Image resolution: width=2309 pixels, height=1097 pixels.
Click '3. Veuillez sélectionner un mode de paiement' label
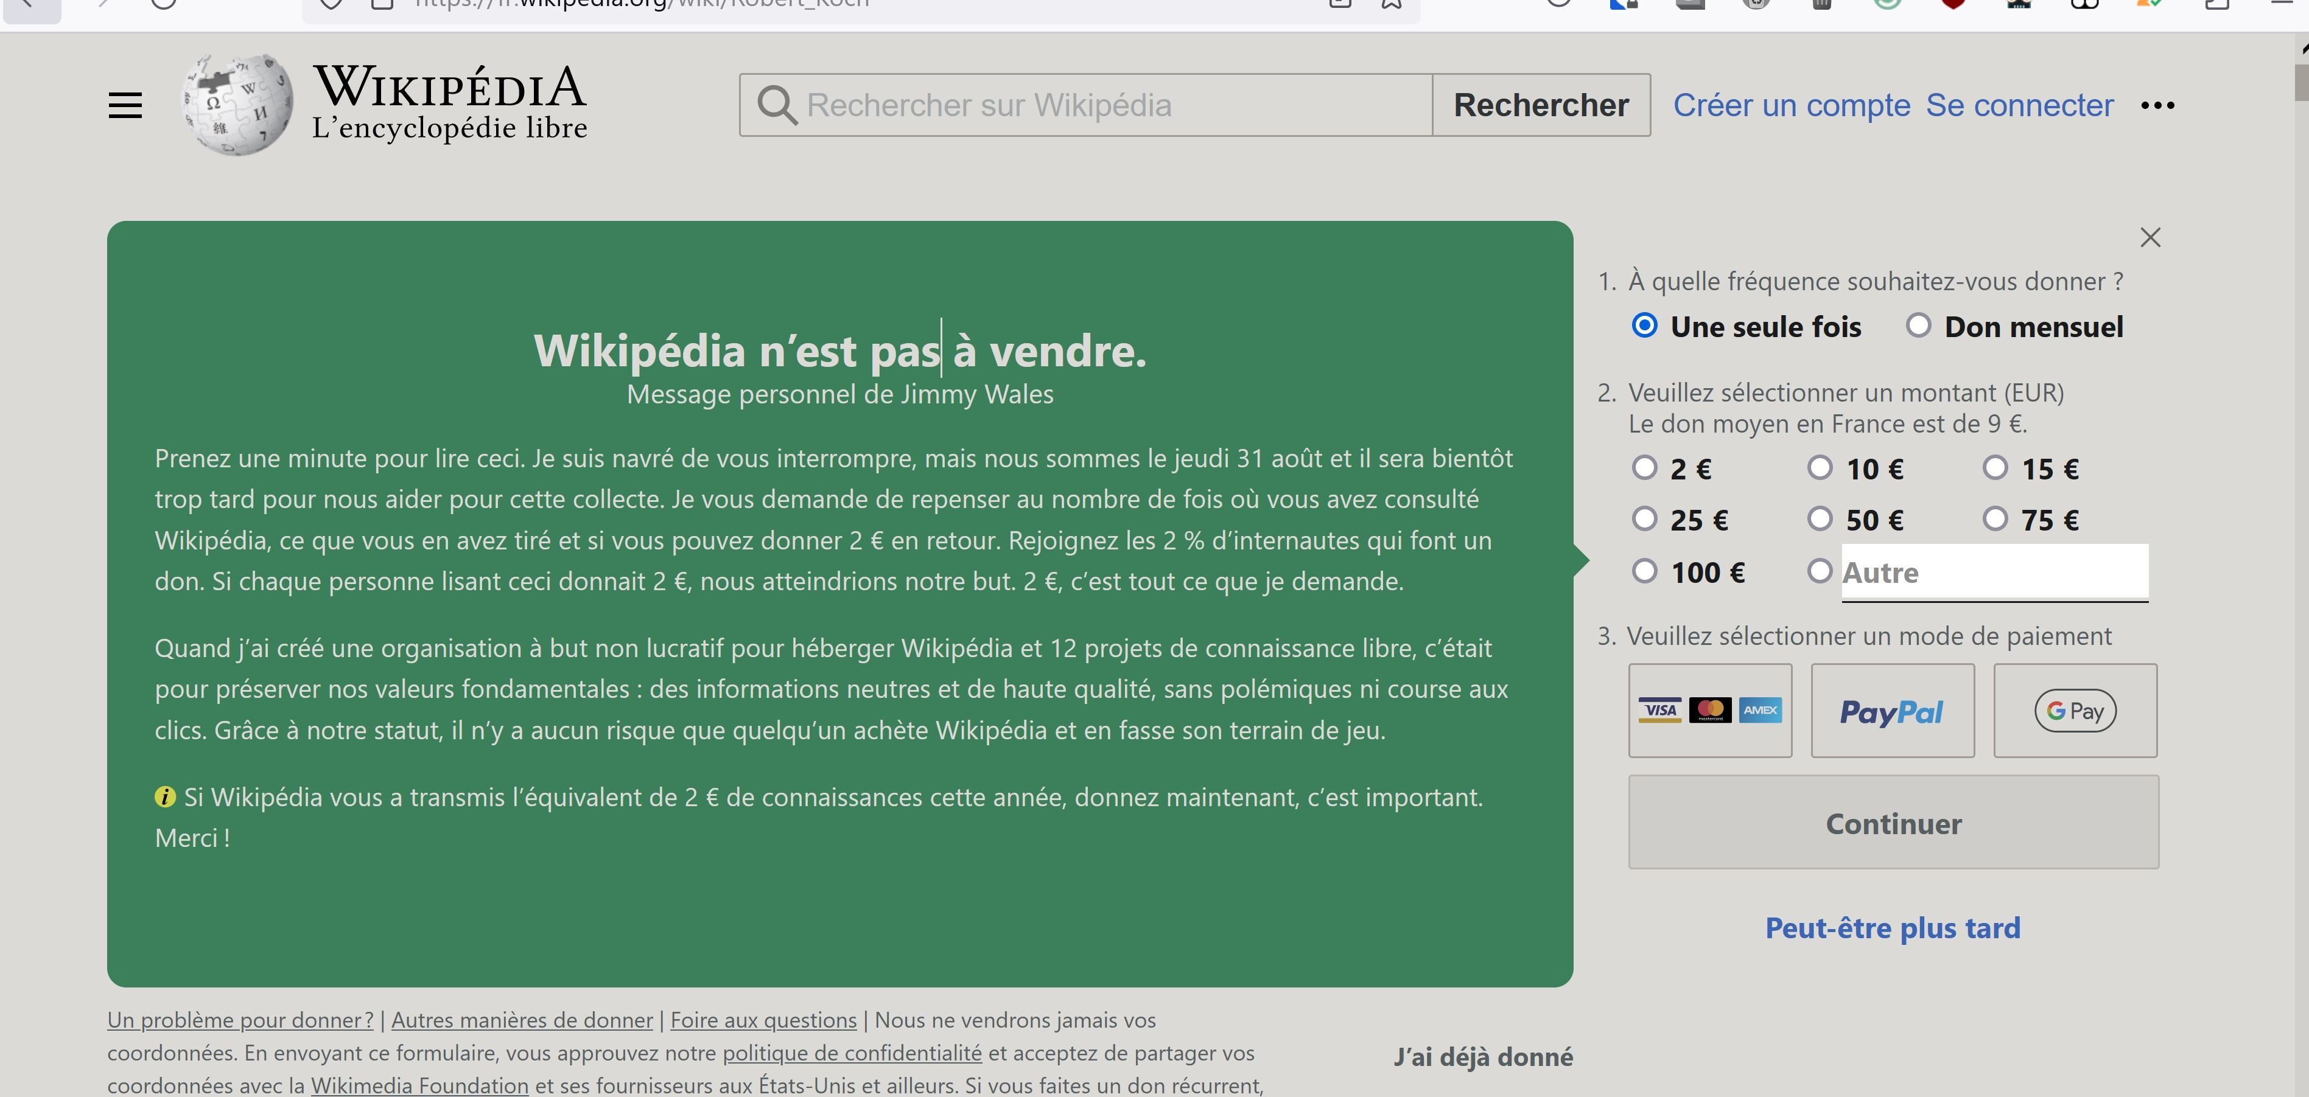1854,635
